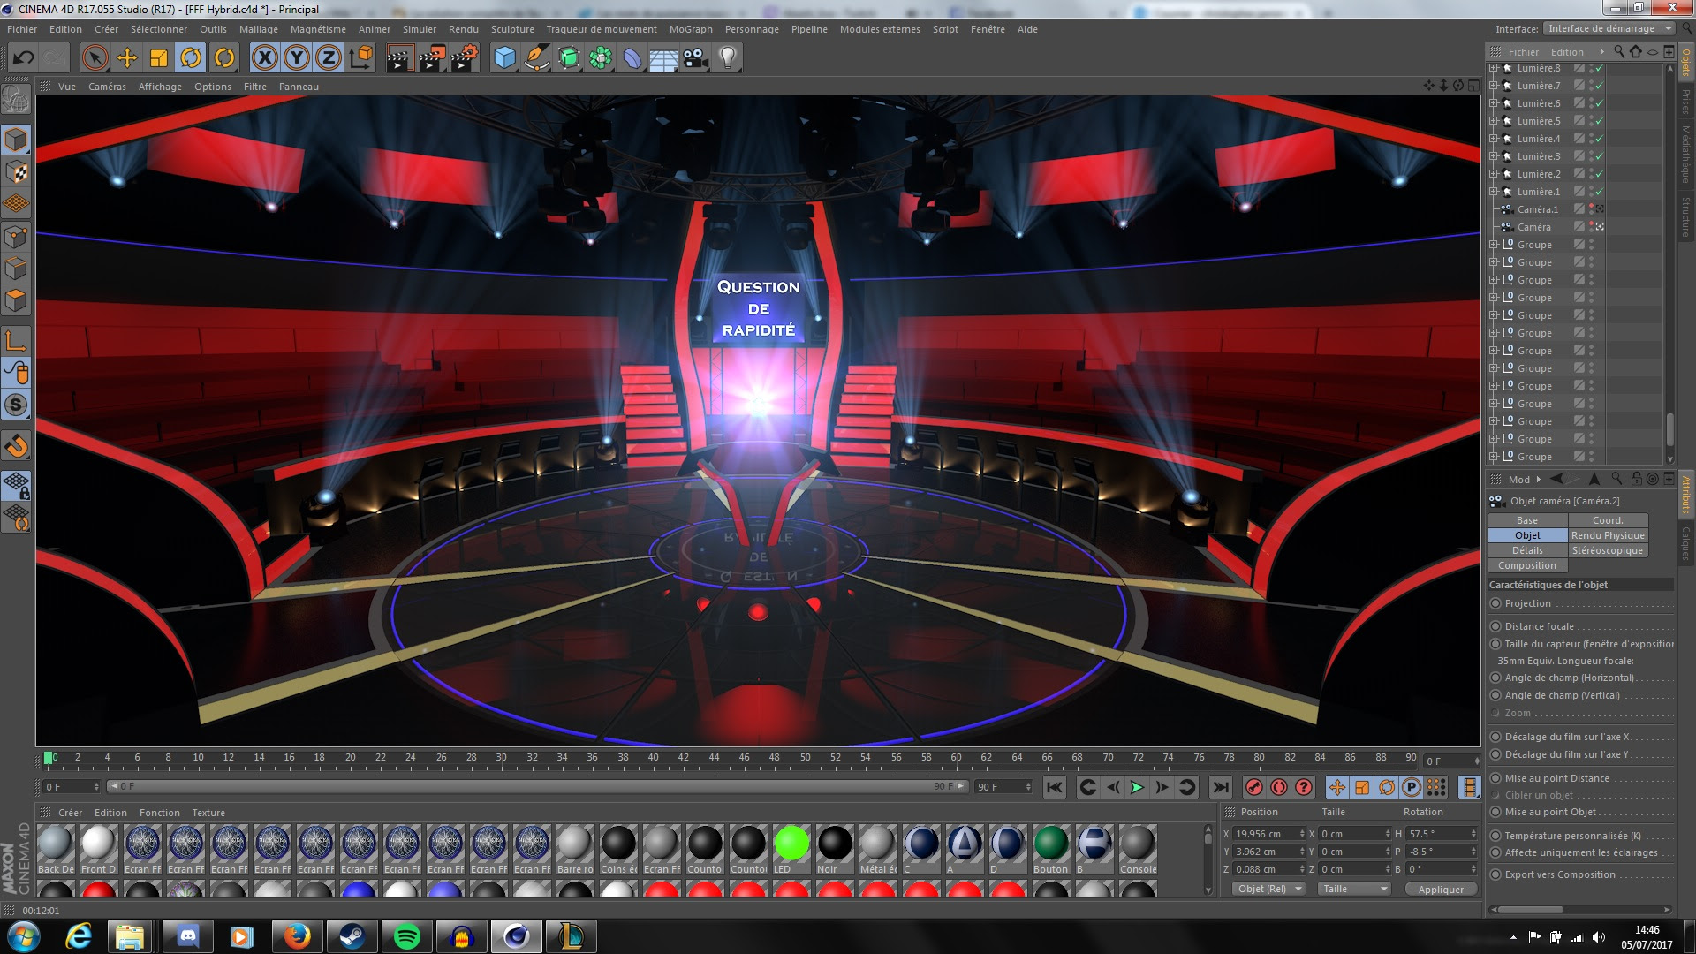Screen dimensions: 1696x954
Task: Switch to Texture mode checkered icon
Action: click(x=16, y=172)
